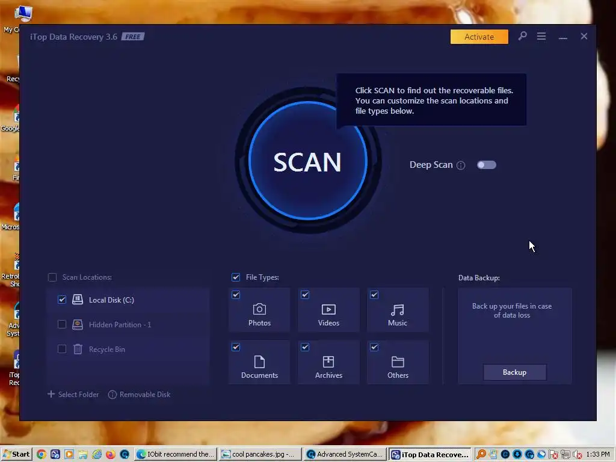The width and height of the screenshot is (616, 462).
Task: Click iTop Data Recovery taskbar button
Action: [x=430, y=455]
